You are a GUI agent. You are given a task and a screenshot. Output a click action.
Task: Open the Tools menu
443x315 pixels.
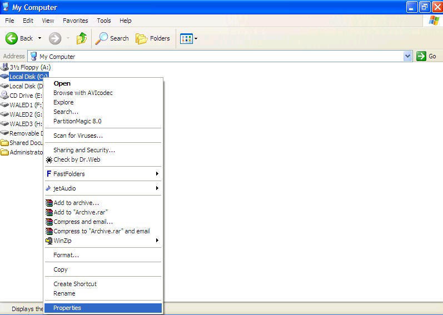[104, 21]
